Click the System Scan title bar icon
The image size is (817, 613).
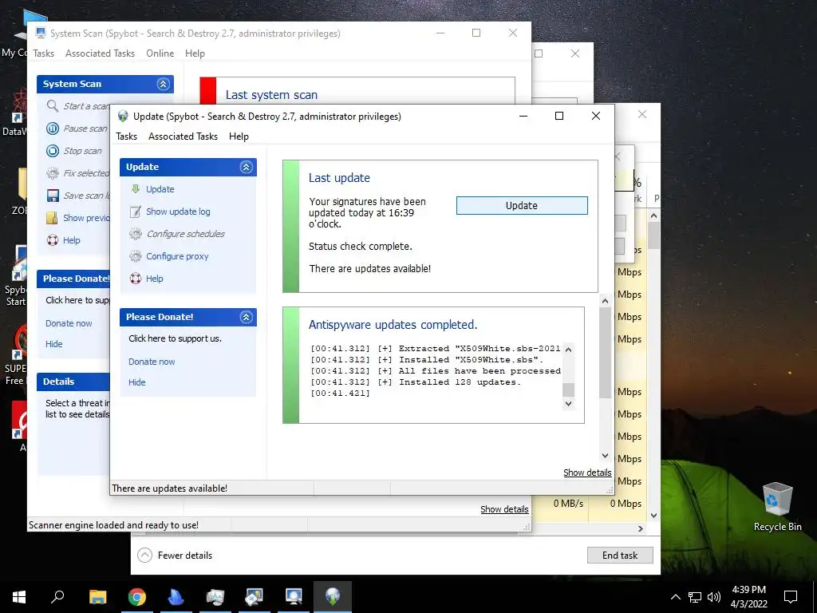point(40,33)
